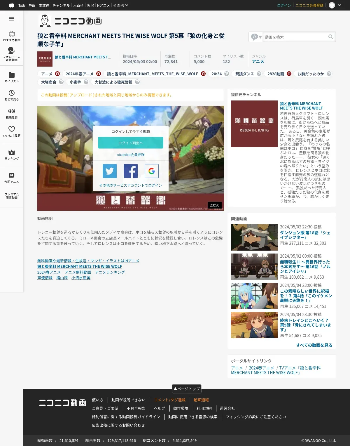The image size is (350, 446).
Task: Log in with the Twitter icon
Action: [110, 171]
